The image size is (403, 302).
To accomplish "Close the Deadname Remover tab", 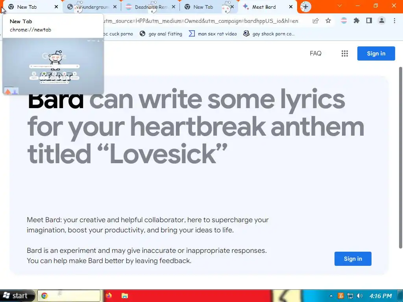I will pos(174,7).
